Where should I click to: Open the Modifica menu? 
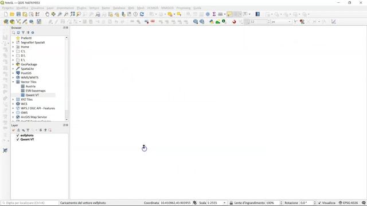click(x=22, y=8)
